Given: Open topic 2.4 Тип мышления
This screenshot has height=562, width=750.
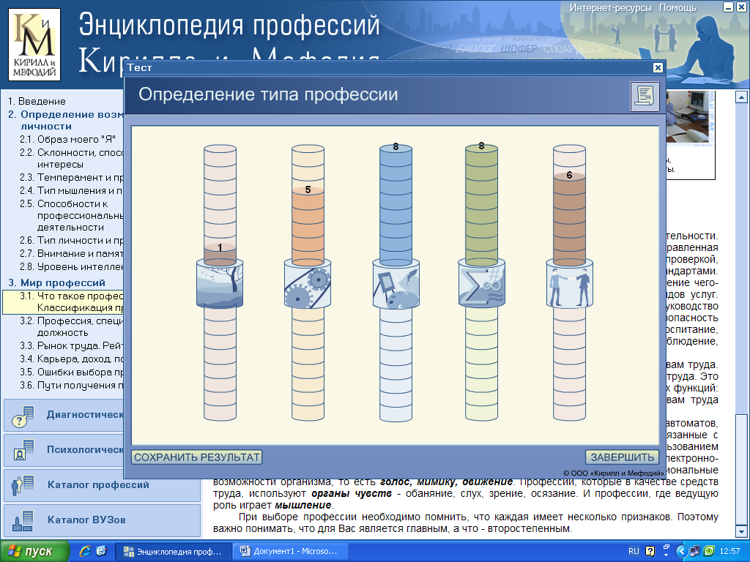Looking at the screenshot, I should pyautogui.click(x=71, y=191).
